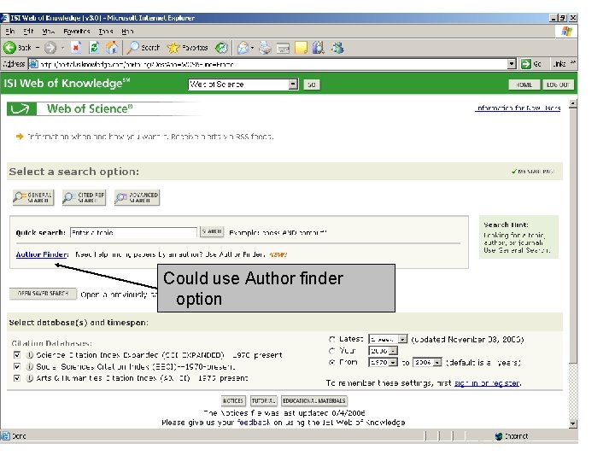Click the Notices button
Image resolution: width=615 pixels, height=461 pixels.
pos(233,400)
